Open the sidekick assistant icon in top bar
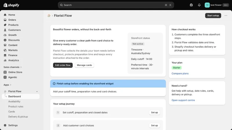 coord(191,5)
